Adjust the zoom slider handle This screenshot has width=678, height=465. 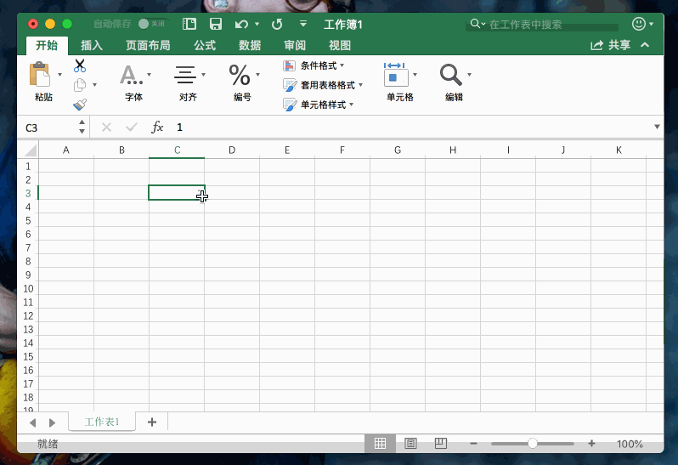click(x=532, y=444)
